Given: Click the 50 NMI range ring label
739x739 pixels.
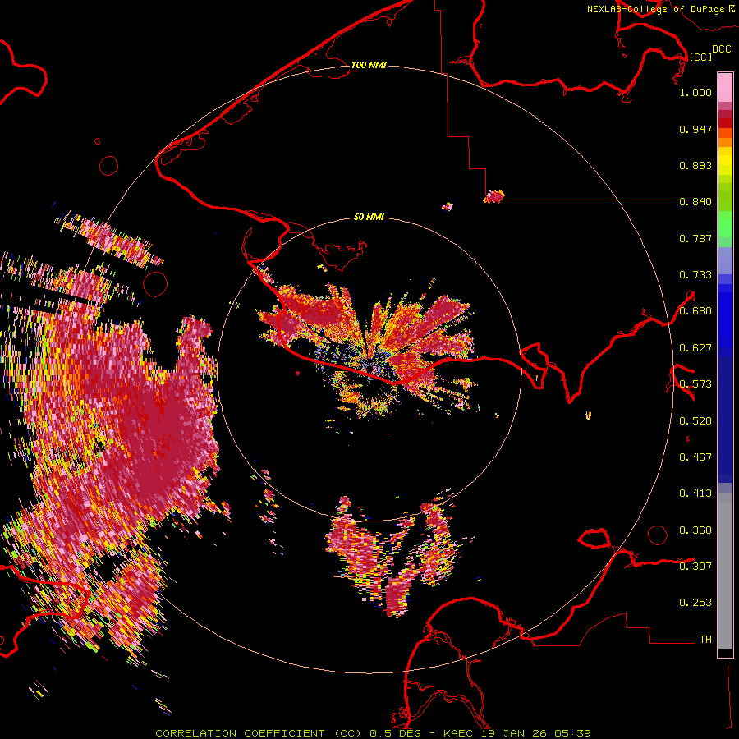Looking at the screenshot, I should [369, 217].
